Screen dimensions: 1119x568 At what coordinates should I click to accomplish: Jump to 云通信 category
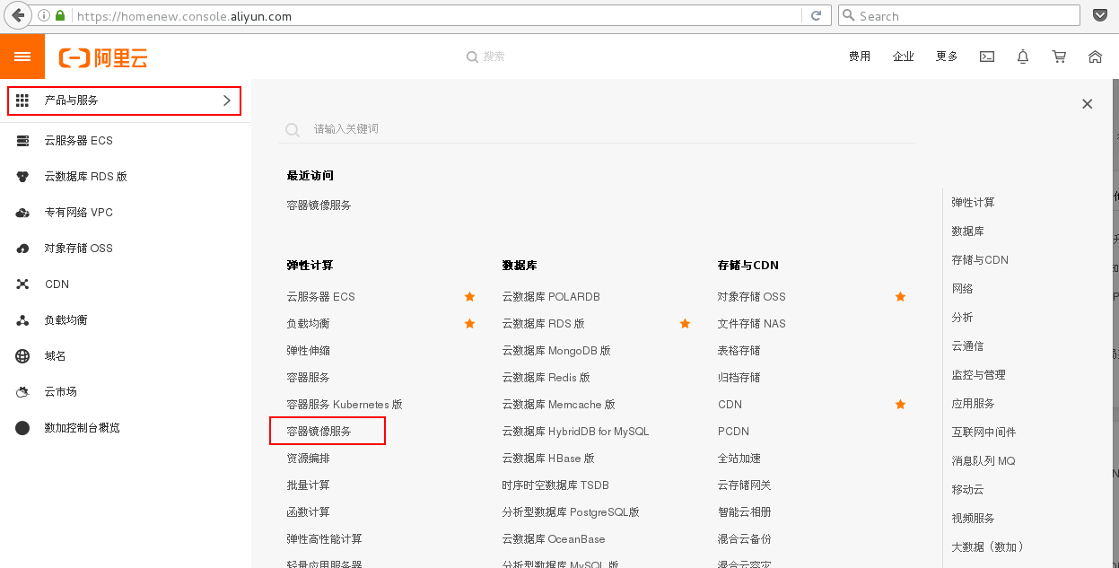968,346
